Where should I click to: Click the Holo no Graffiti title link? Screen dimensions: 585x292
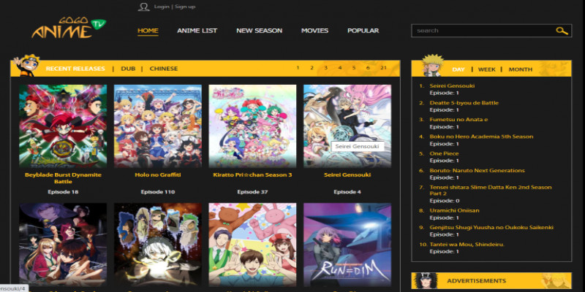[x=158, y=174]
